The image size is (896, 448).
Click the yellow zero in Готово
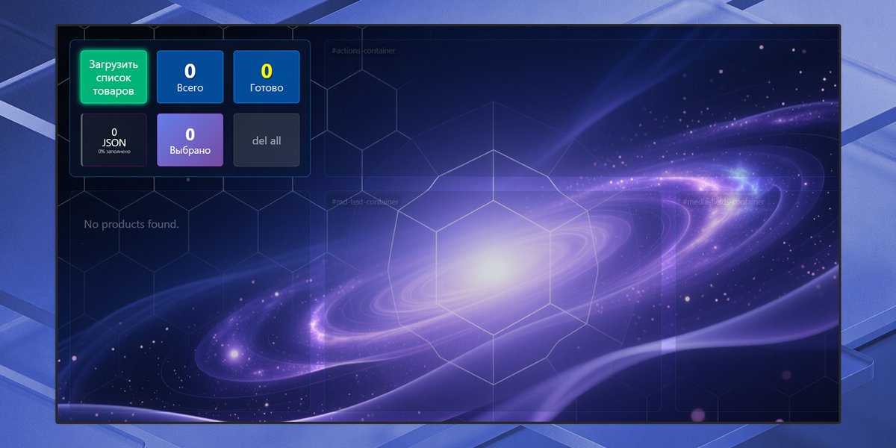tap(267, 71)
